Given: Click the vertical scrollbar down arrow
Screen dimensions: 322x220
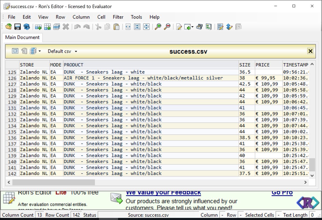Looking at the screenshot, I should pyautogui.click(x=312, y=176).
